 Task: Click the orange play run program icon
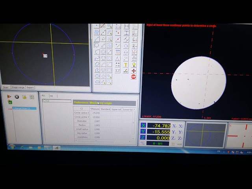point(9,96)
